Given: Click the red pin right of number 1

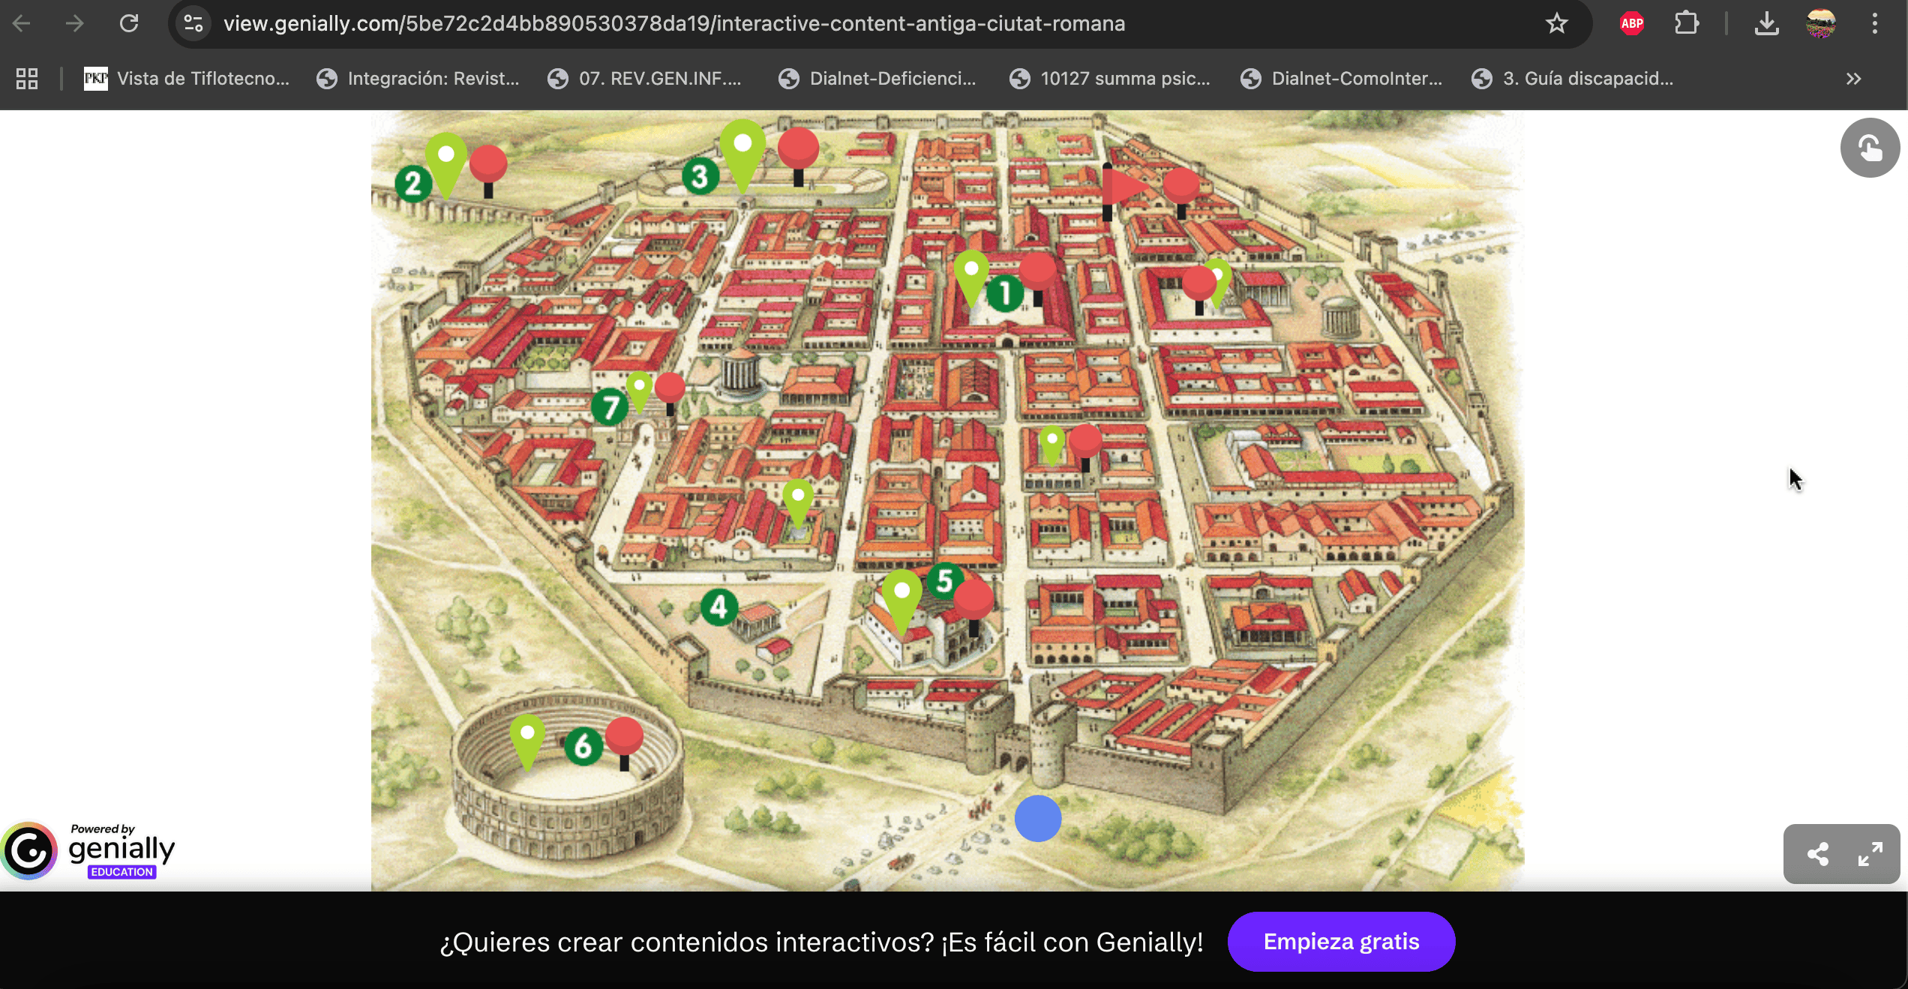Looking at the screenshot, I should click(1038, 278).
